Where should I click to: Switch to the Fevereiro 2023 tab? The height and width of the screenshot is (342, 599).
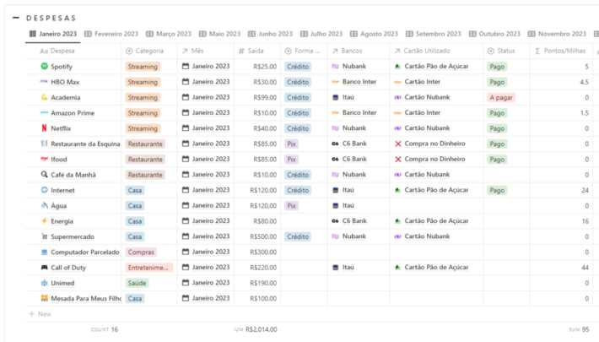coord(111,34)
